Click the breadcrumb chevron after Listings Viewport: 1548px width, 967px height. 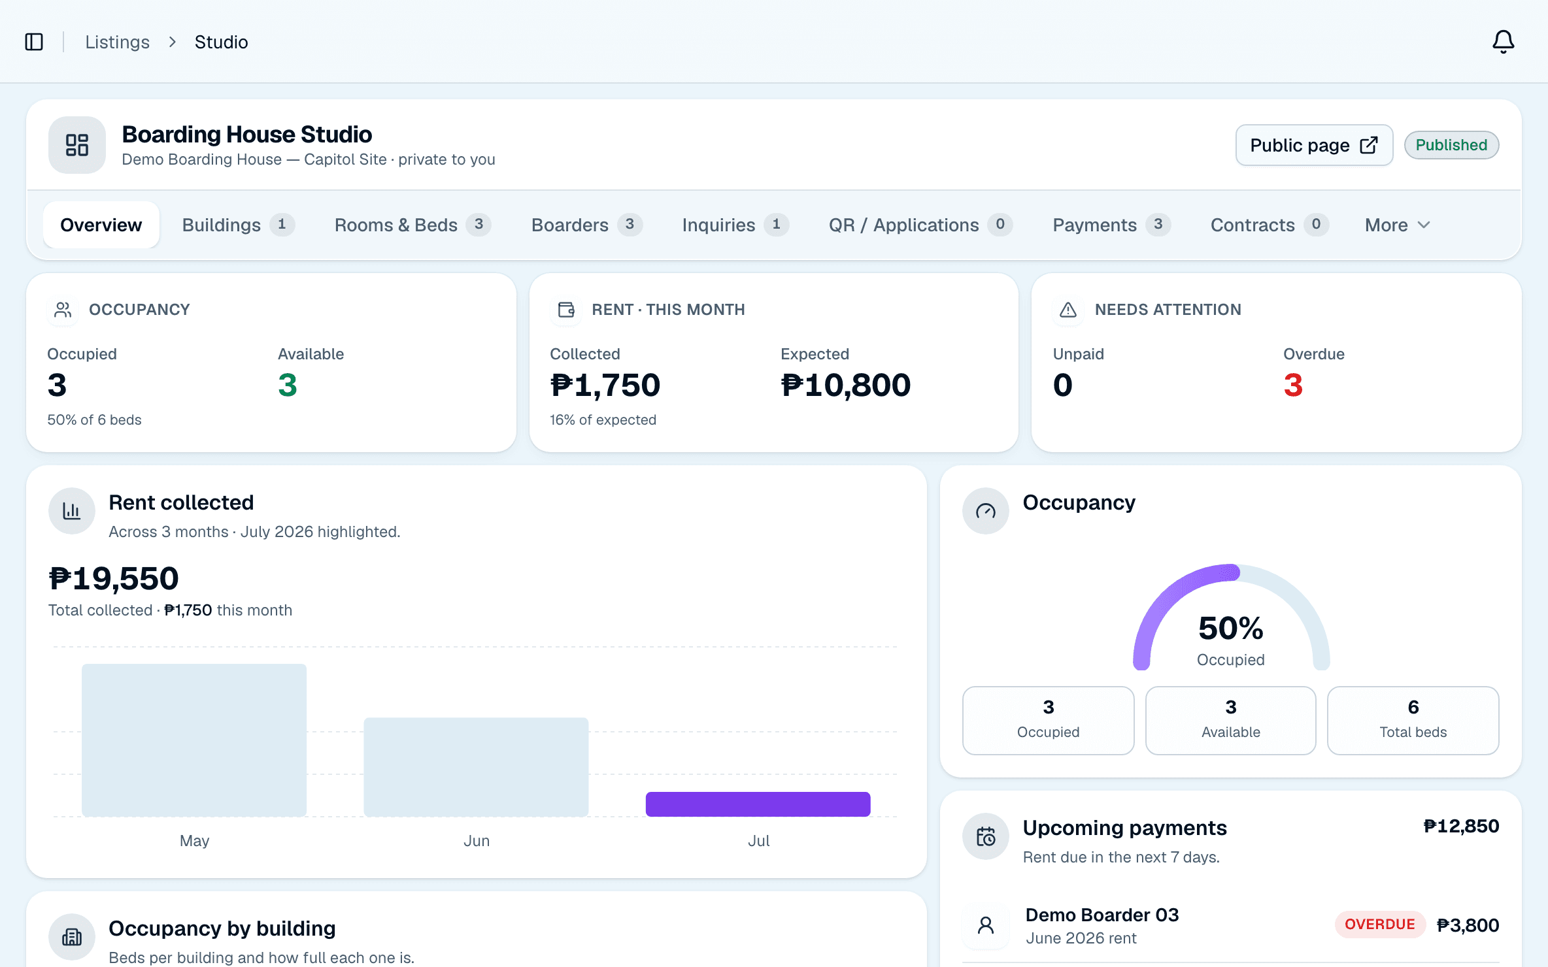[173, 42]
